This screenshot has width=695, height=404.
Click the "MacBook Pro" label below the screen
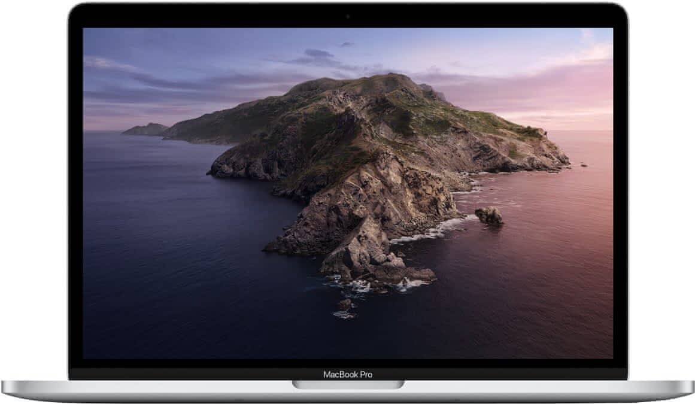click(347, 375)
